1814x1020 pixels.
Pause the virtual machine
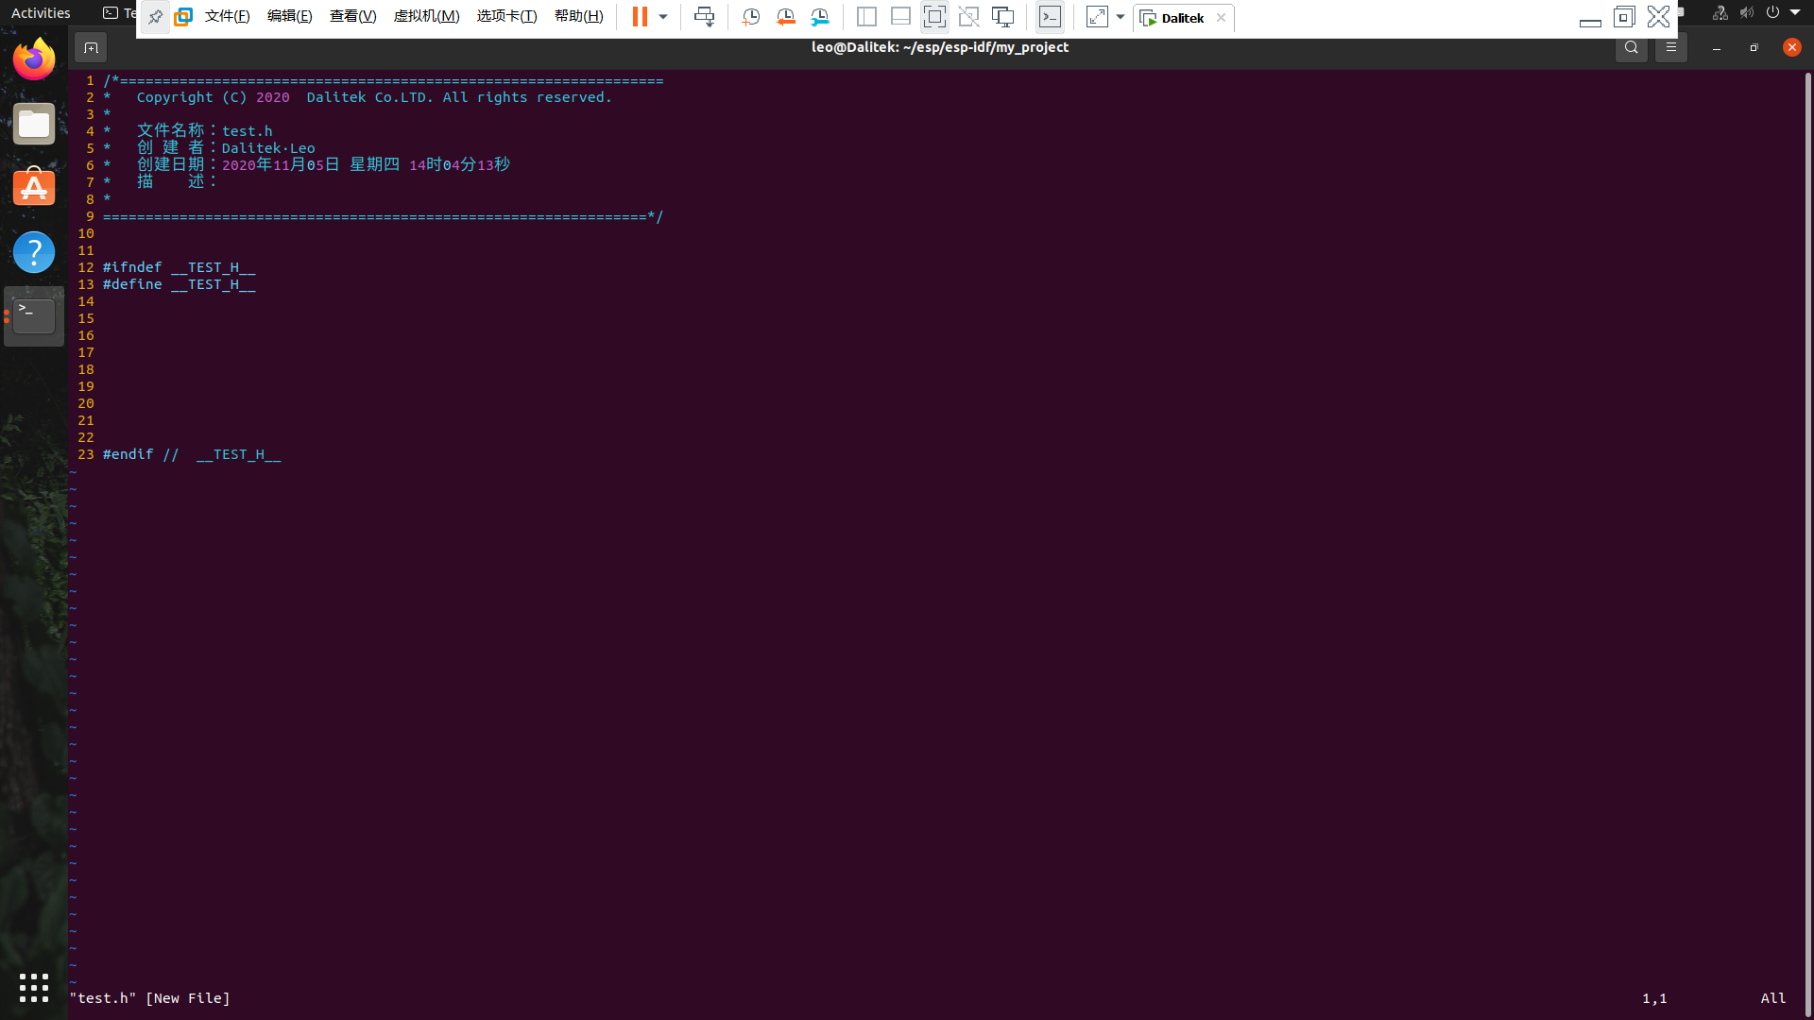click(640, 17)
